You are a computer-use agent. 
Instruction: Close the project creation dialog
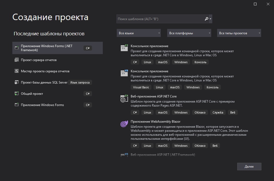(x=268, y=4)
